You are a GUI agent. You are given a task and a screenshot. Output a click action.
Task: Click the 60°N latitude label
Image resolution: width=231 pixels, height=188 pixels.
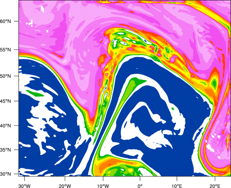pos(5,21)
